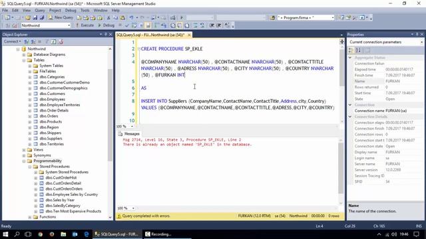Switch to the Messages results tab

(x=128, y=134)
